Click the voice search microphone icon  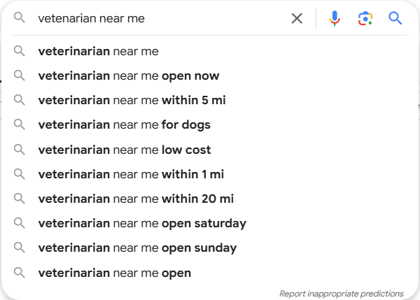point(335,18)
